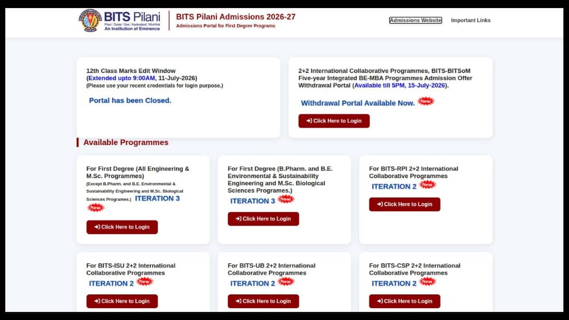Click the BITS Pilani logo
569x320 pixels.
point(119,20)
